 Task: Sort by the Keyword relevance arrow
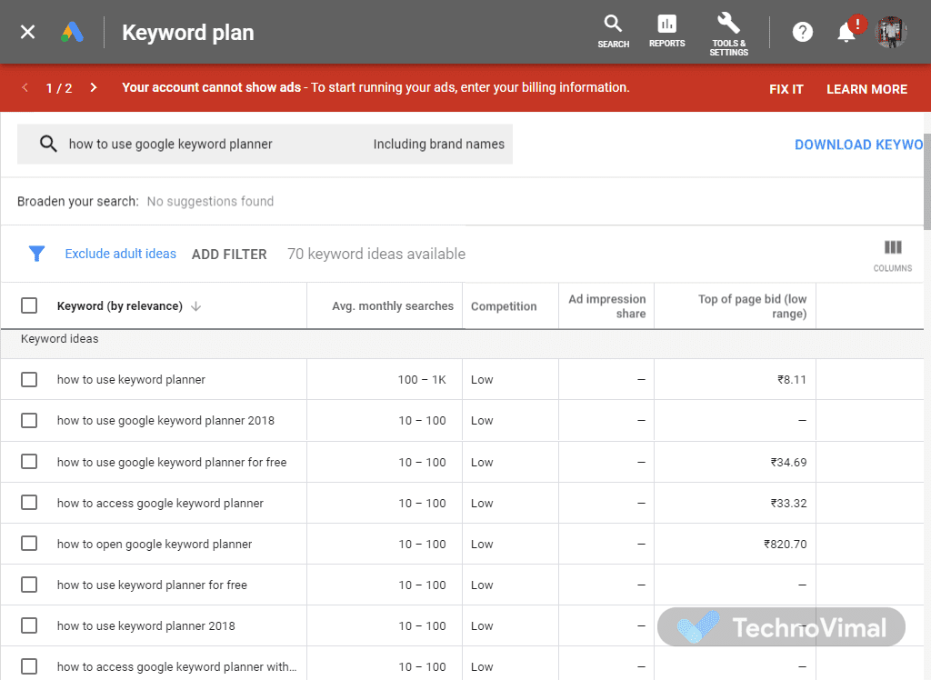pyautogui.click(x=196, y=306)
